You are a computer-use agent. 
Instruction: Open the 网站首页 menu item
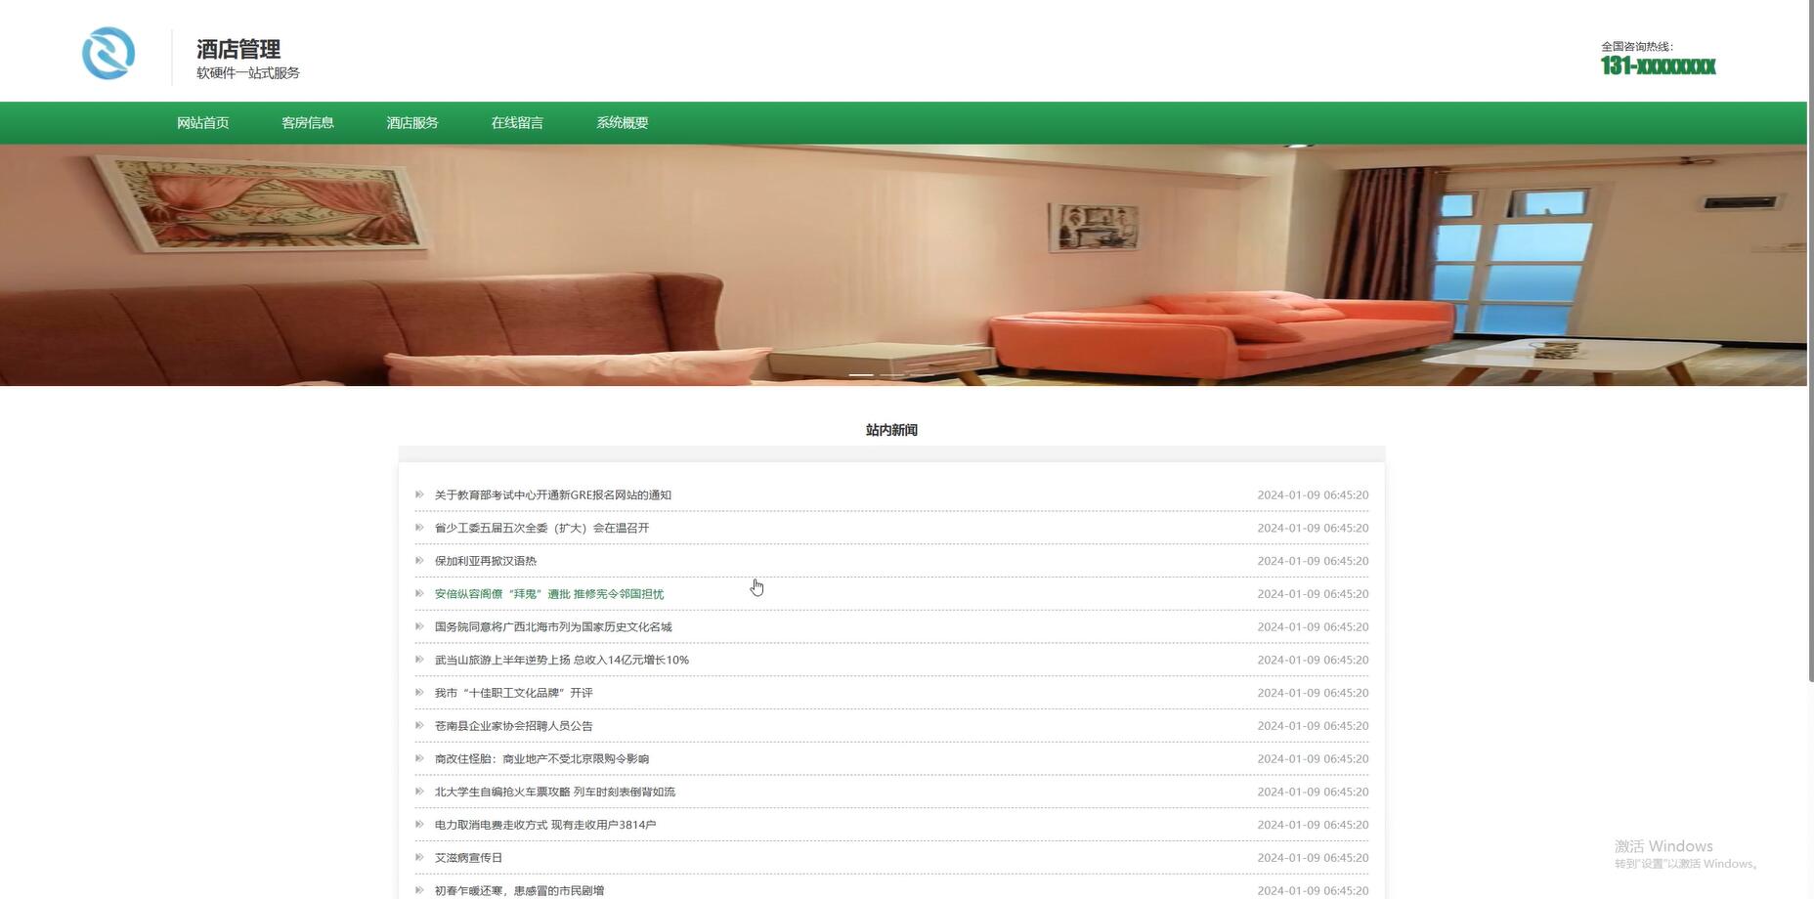(x=202, y=122)
